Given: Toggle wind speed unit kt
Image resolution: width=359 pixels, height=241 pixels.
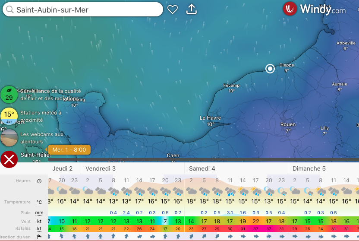Looking at the screenshot, I should click(x=39, y=222).
